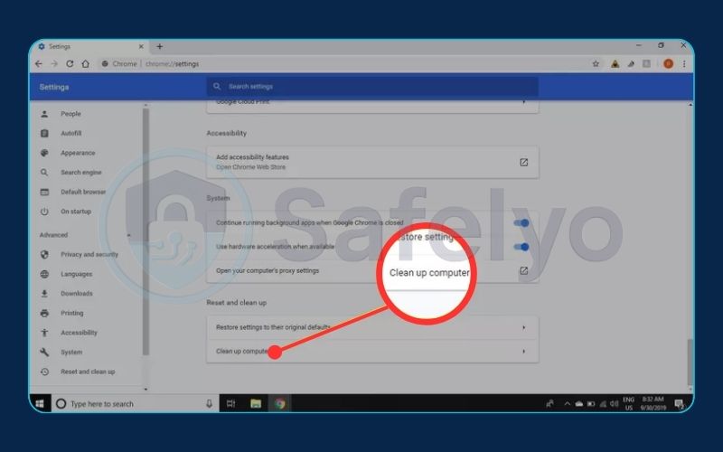Open external link icon for accessibility features
The width and height of the screenshot is (723, 452).
(x=523, y=163)
